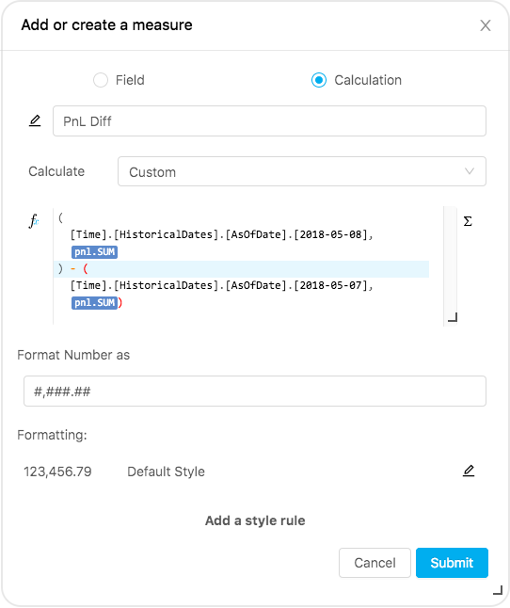Select the Field radio option
510x608 pixels.
pyautogui.click(x=101, y=80)
